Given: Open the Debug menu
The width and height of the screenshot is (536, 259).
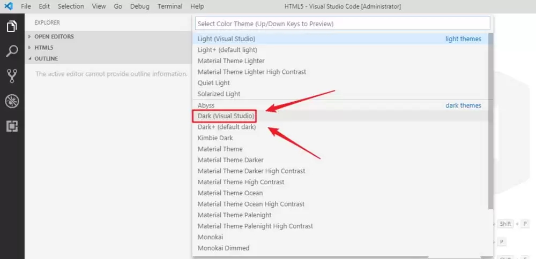Looking at the screenshot, I should coord(140,6).
